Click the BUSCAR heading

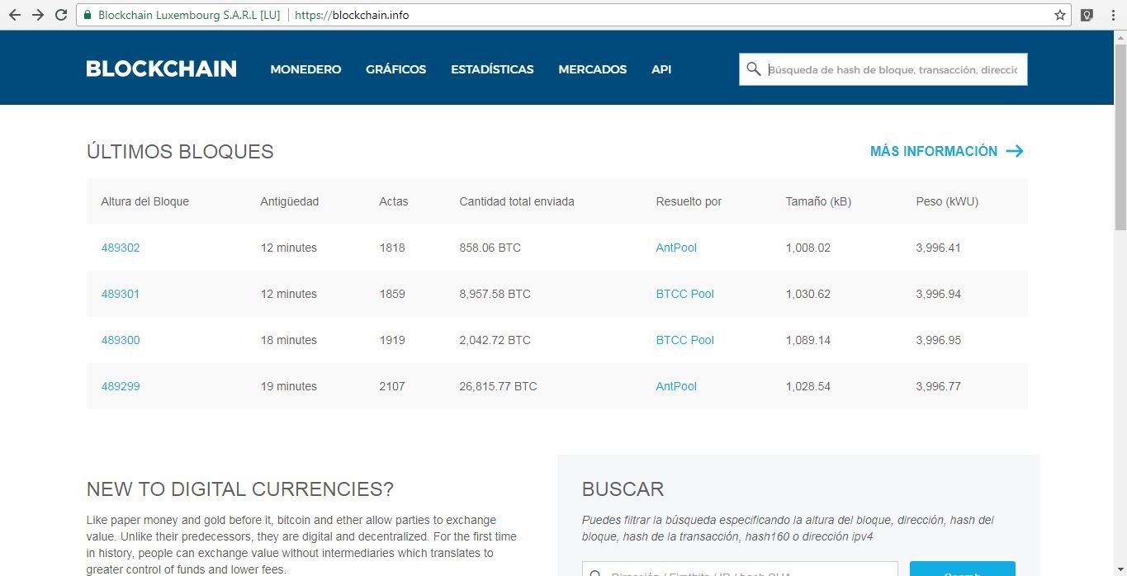tap(623, 489)
